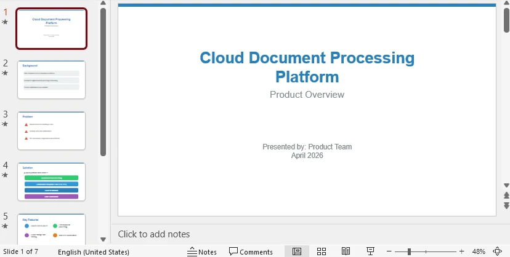Click the transition star under slide 4
The width and height of the screenshot is (510, 257).
(x=5, y=175)
